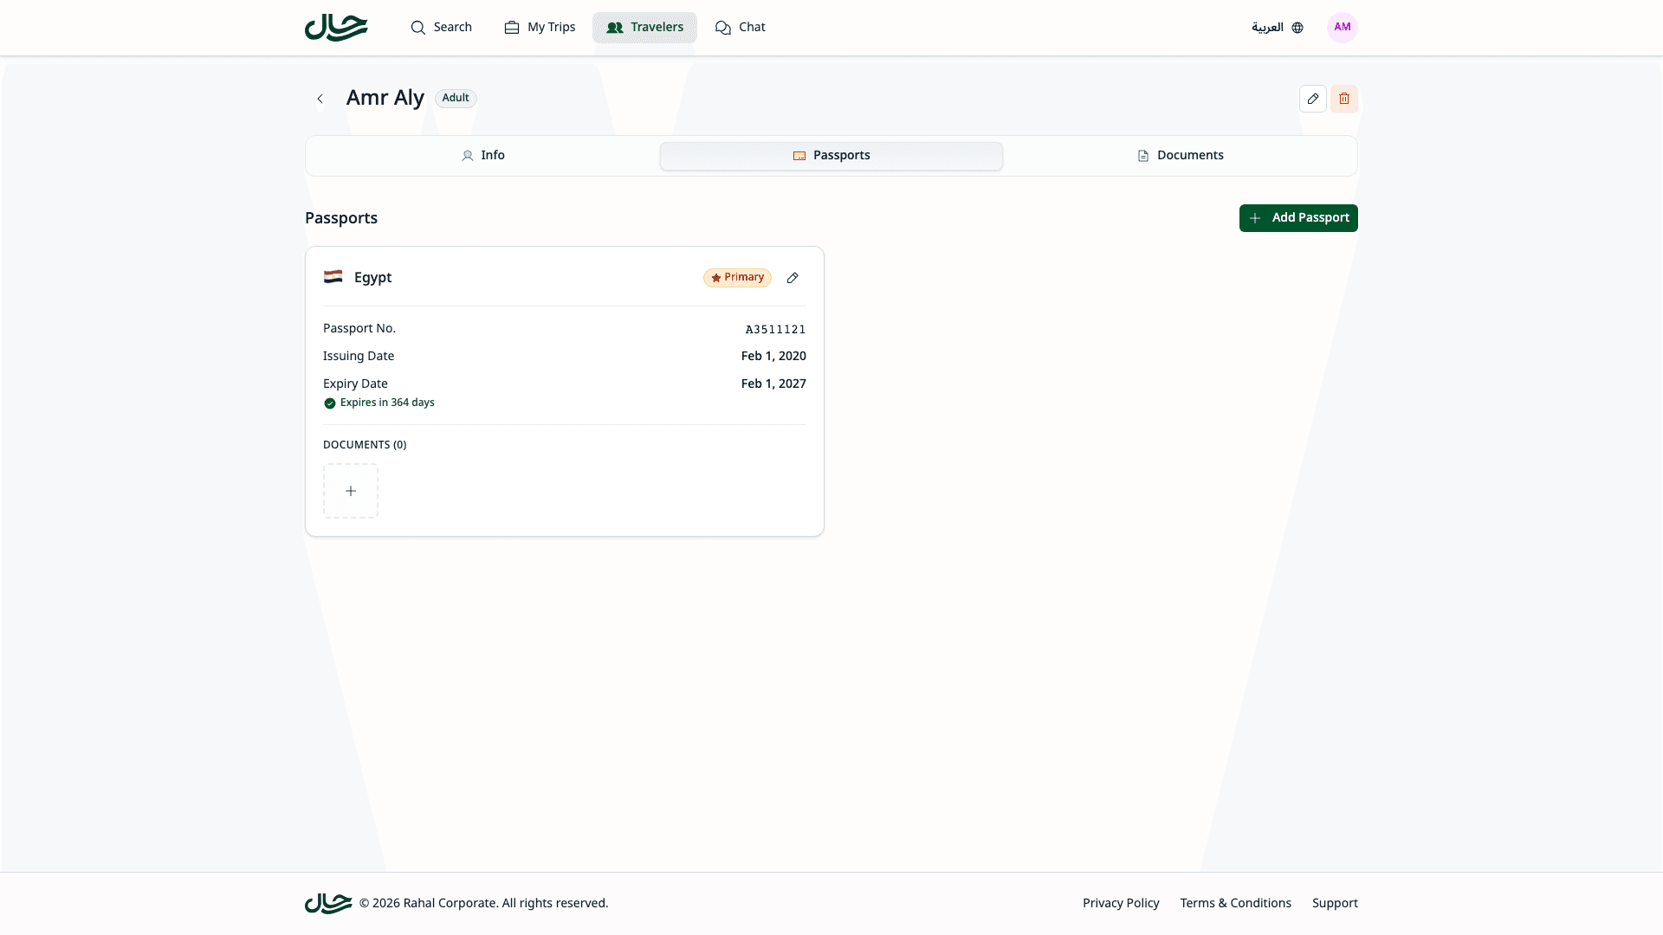The width and height of the screenshot is (1663, 935).
Task: Open Search in top navigation
Action: tap(441, 28)
